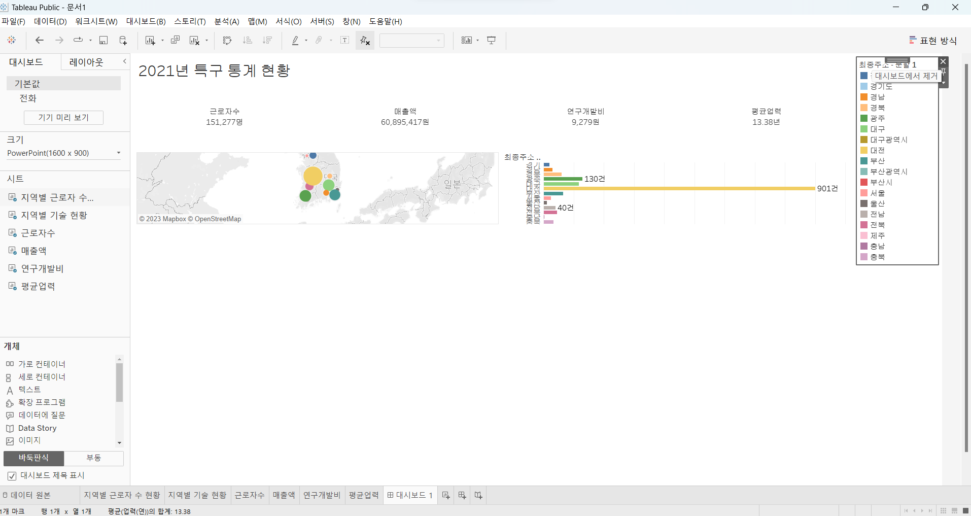Duplicate the current sheet icon

[x=176, y=40]
